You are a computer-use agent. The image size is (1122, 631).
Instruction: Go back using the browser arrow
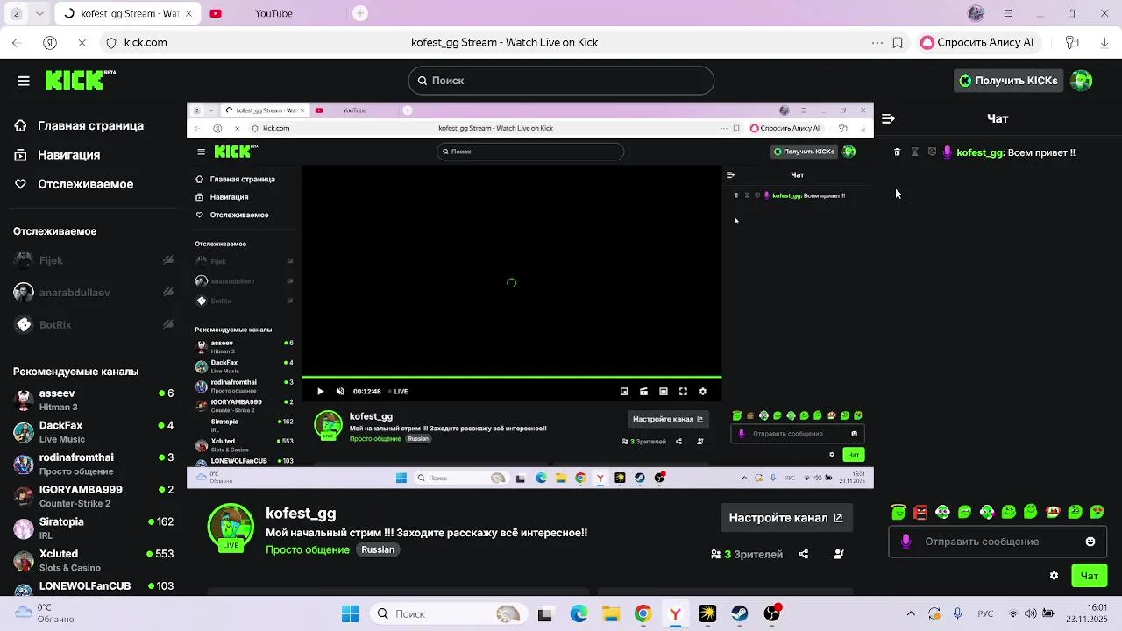17,42
